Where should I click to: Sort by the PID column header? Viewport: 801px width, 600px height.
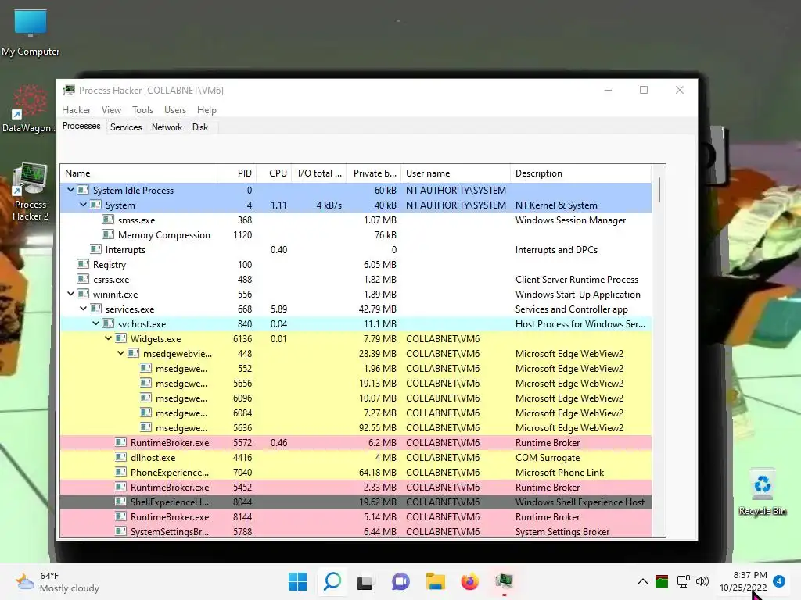click(x=237, y=173)
